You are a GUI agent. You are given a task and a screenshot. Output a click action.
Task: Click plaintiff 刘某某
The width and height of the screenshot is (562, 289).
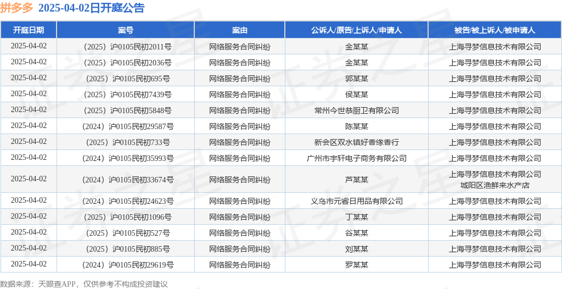pos(357,249)
